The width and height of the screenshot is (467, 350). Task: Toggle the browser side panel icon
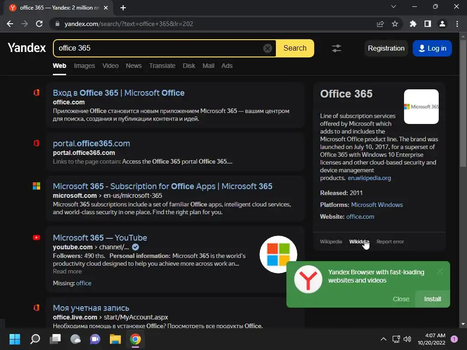pos(428,24)
